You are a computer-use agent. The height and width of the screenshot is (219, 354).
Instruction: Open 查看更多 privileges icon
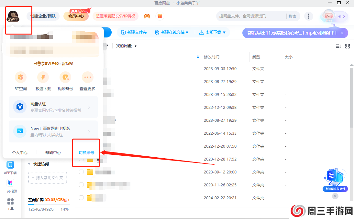point(87,78)
